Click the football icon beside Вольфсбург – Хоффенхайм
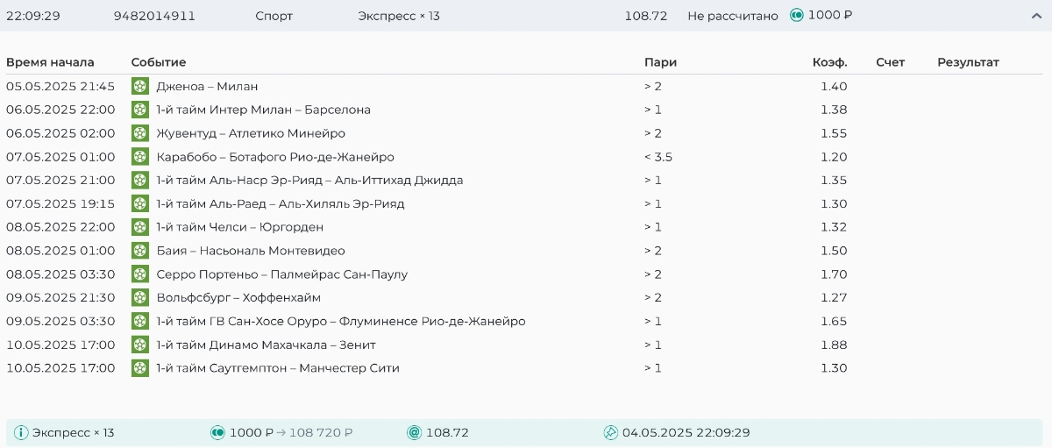The image size is (1052, 448). point(140,297)
